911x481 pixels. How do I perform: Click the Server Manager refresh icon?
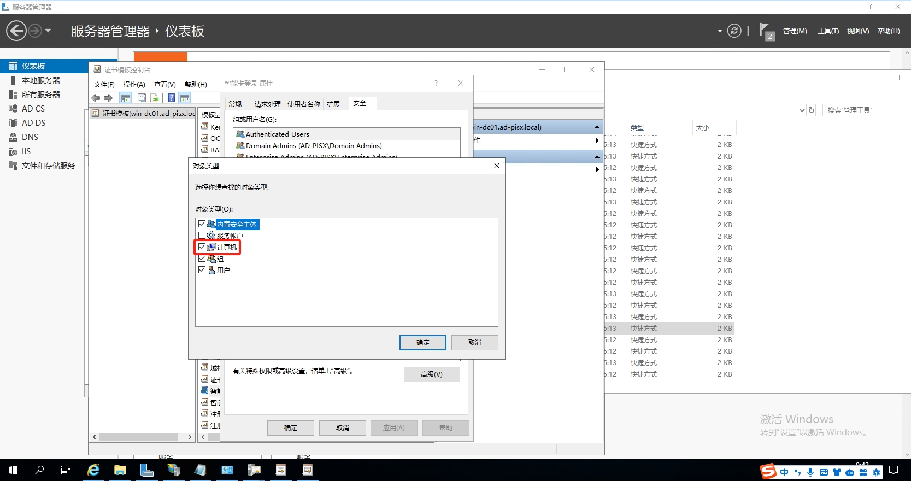coord(734,31)
